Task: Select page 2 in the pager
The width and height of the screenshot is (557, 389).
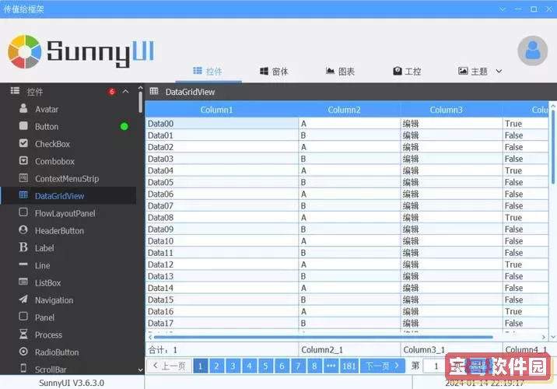Action: [217, 366]
